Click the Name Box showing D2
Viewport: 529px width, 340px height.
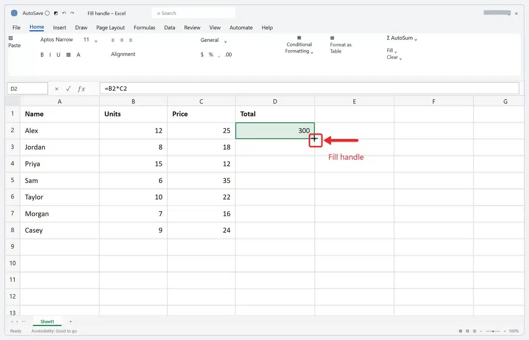point(27,88)
